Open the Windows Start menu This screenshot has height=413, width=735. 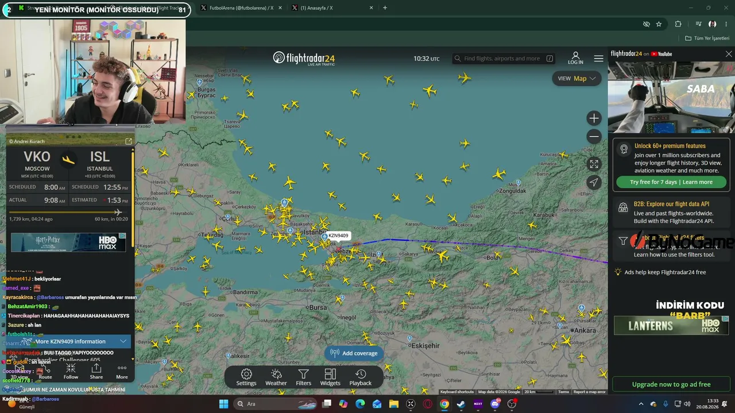click(223, 404)
